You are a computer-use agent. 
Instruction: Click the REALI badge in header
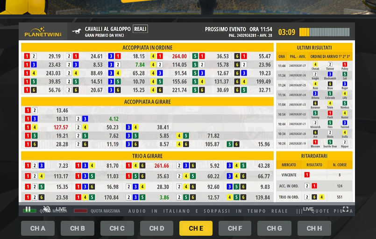point(140,29)
